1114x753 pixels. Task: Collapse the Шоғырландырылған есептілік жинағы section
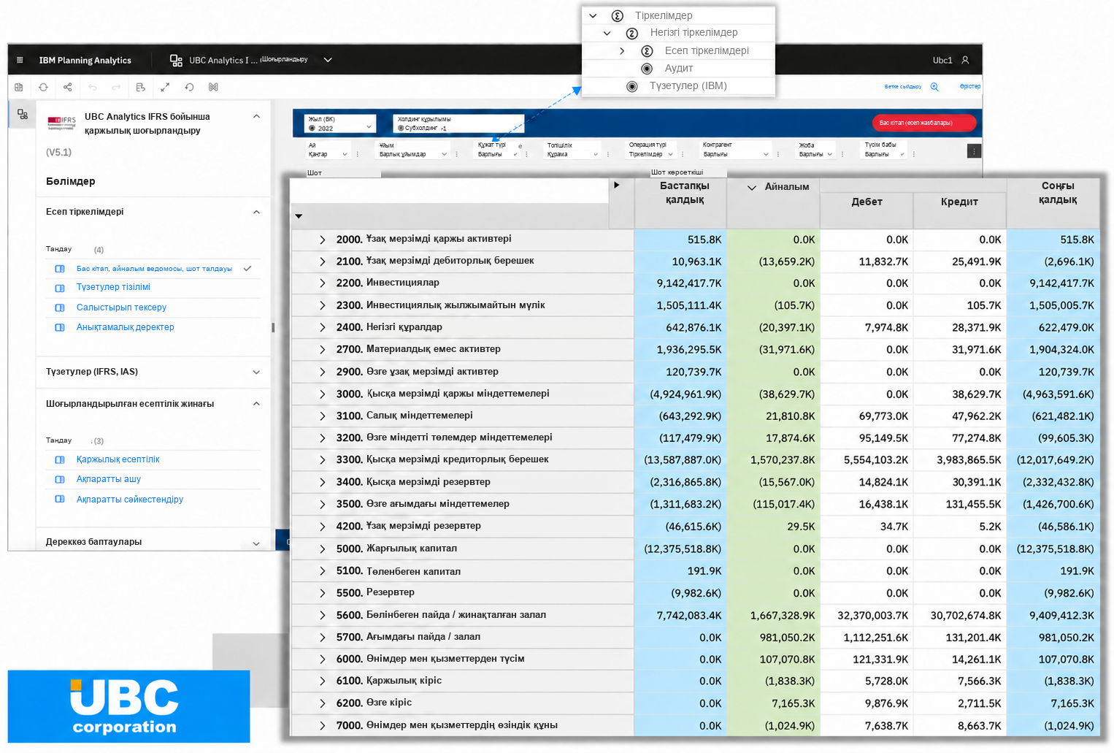point(256,403)
